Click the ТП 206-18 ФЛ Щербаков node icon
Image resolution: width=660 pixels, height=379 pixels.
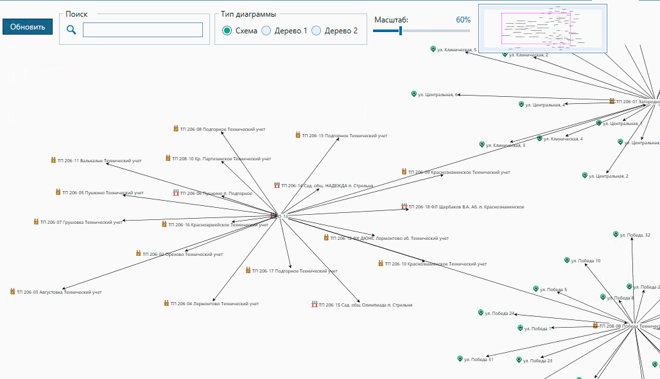click(404, 206)
